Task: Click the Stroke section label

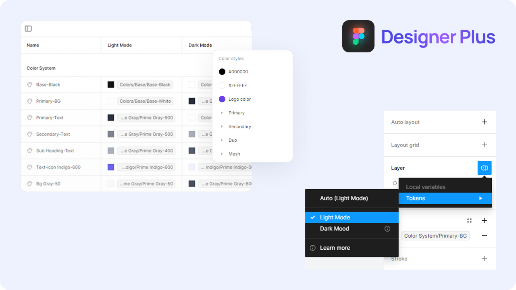Action: click(x=399, y=259)
